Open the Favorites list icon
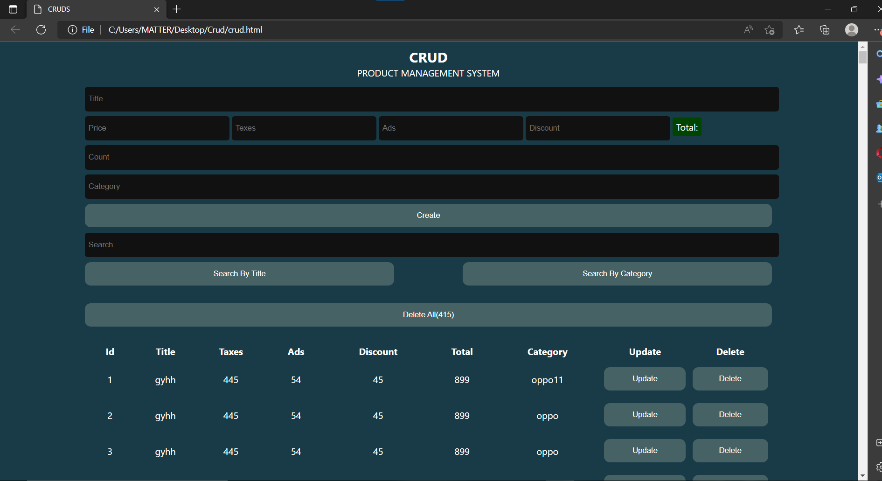This screenshot has width=882, height=481. [799, 29]
